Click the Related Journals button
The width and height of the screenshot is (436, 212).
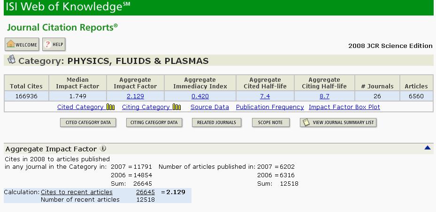point(216,123)
